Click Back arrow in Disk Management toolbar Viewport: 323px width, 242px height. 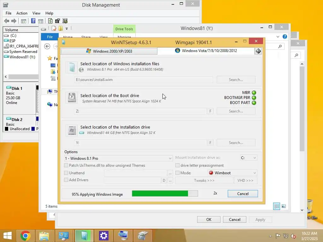pyautogui.click(x=7, y=21)
